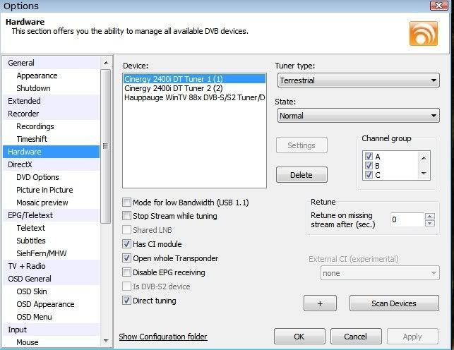Viewport: 454px width, 350px height.
Task: Select Hauppauge WinTV 88x DVB-S/S2 Tuner
Action: (x=195, y=97)
